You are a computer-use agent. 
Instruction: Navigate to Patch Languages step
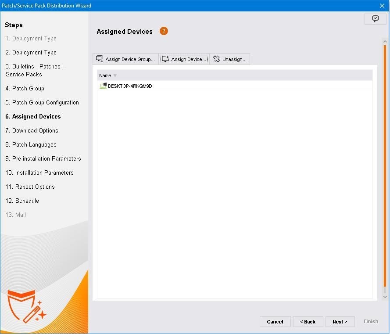[x=31, y=144]
